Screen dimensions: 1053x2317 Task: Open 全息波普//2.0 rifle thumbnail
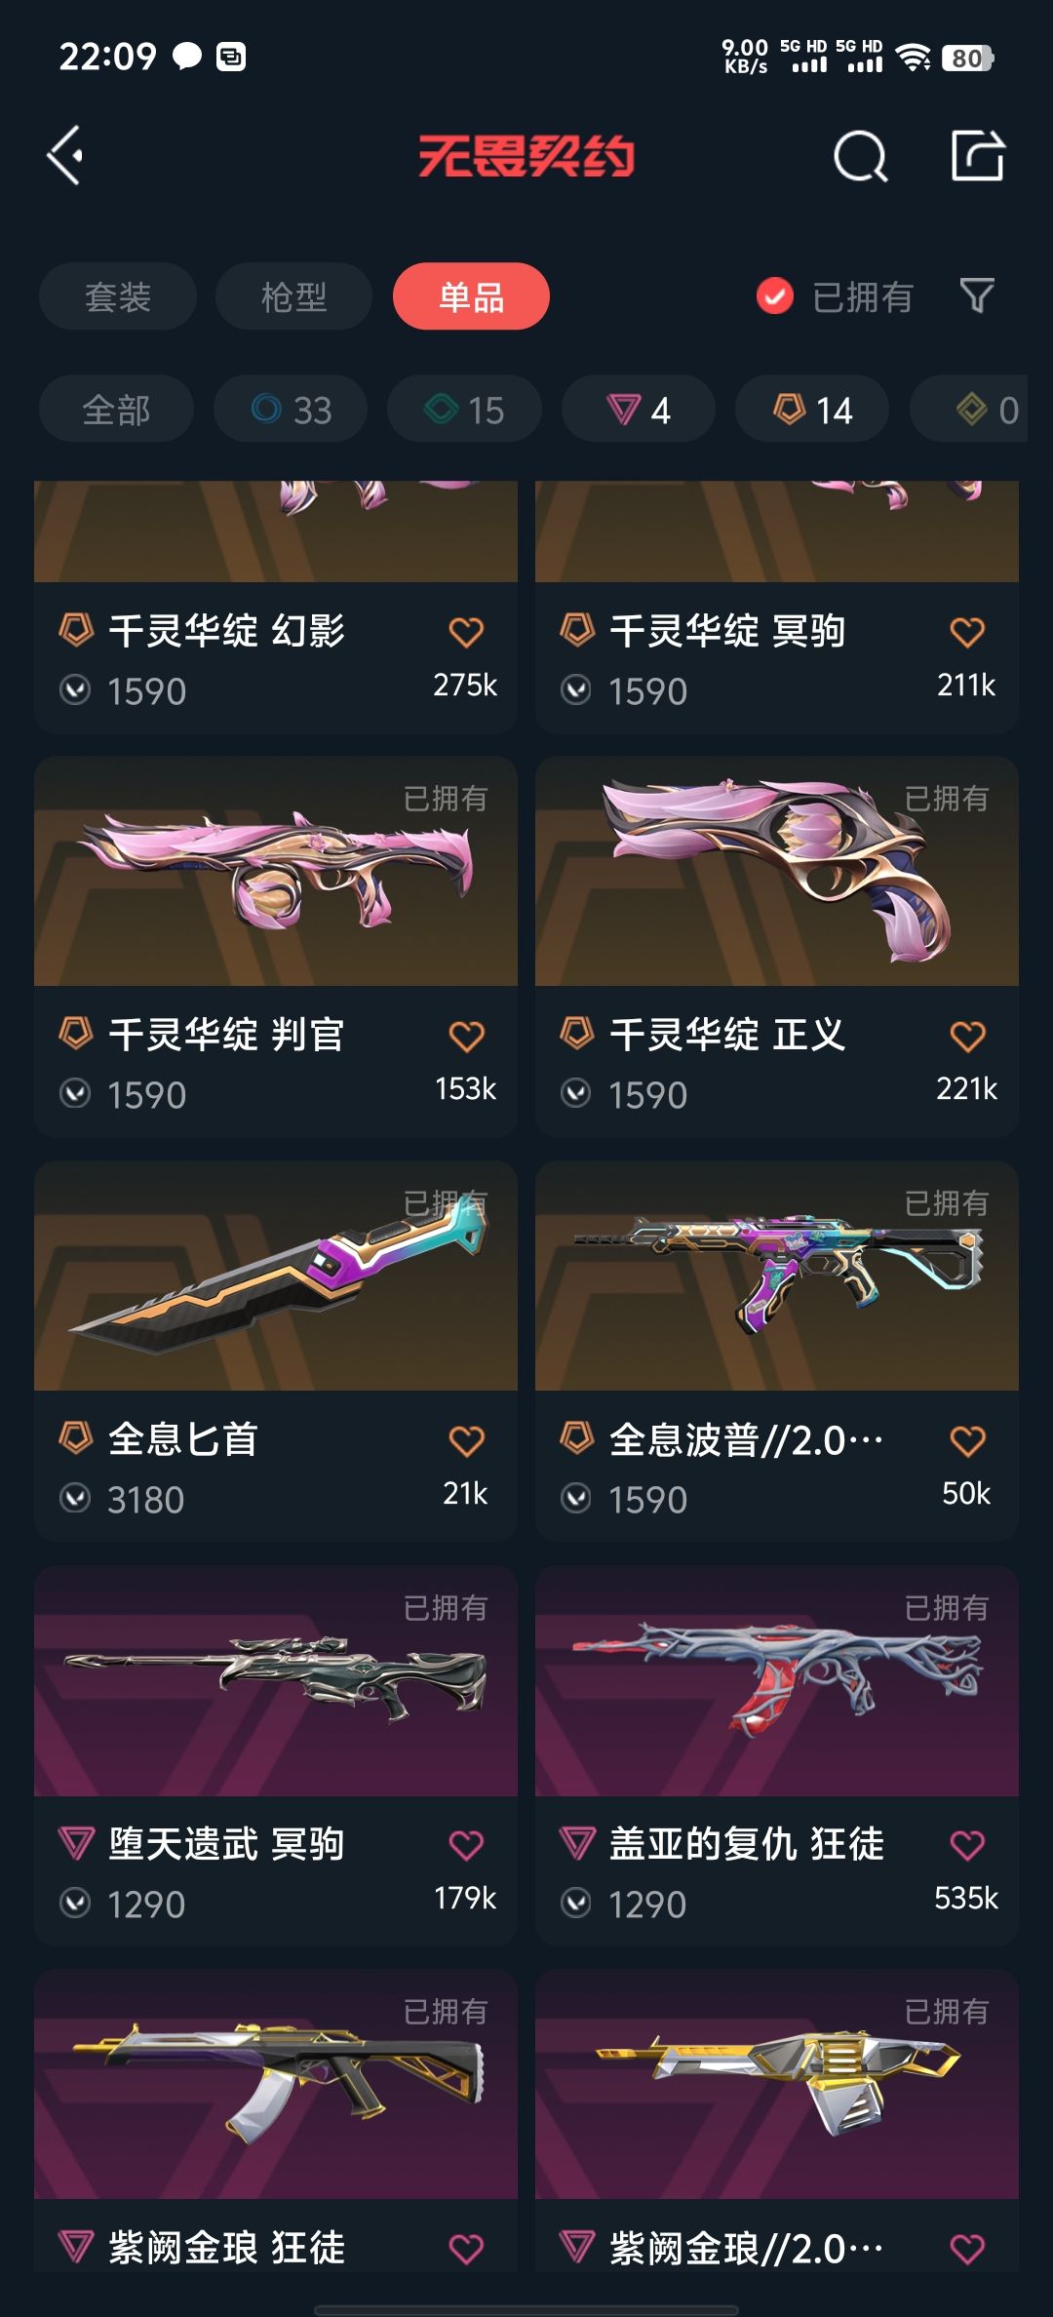pos(777,1276)
